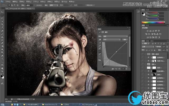The image size is (169, 106).
Task: Click the on-image adjustment hand tool in Curves
Action: [100, 39]
